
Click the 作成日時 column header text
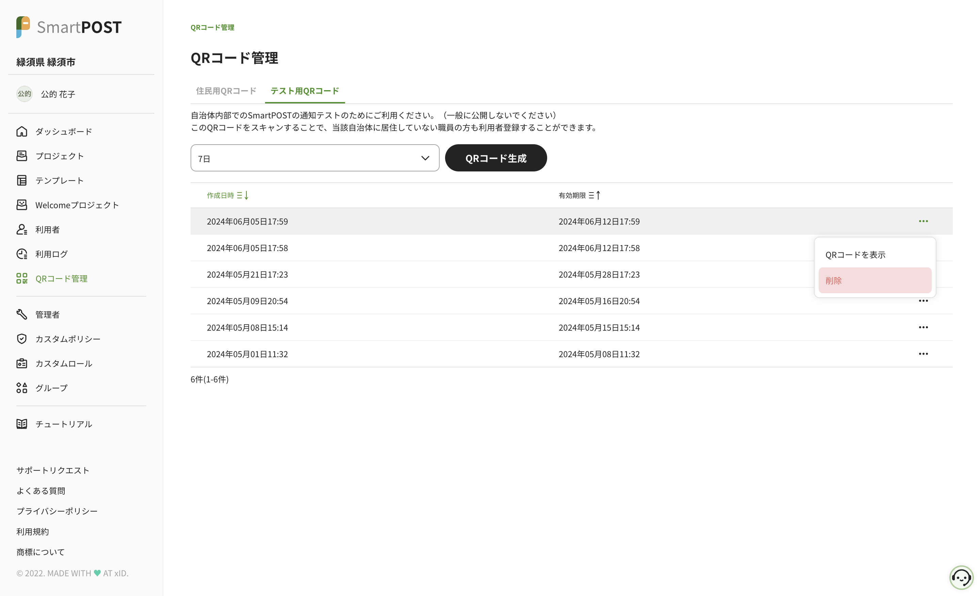point(220,195)
